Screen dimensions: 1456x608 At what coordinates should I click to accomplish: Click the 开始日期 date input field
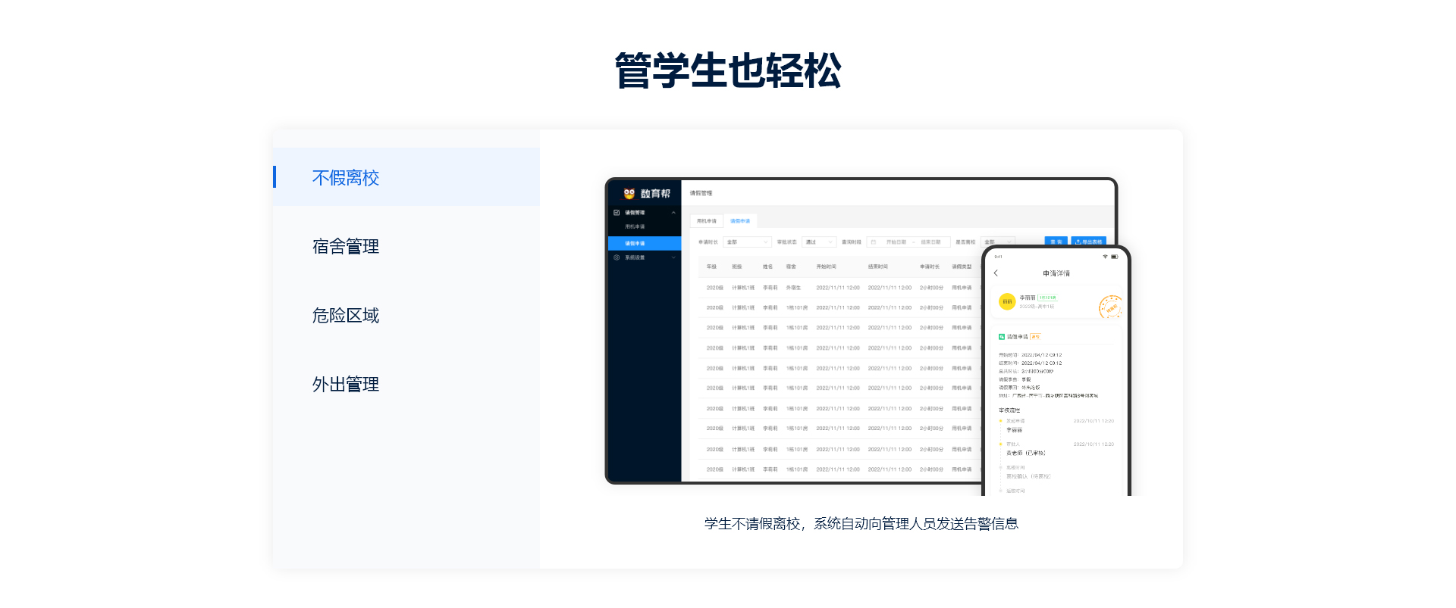pyautogui.click(x=896, y=242)
